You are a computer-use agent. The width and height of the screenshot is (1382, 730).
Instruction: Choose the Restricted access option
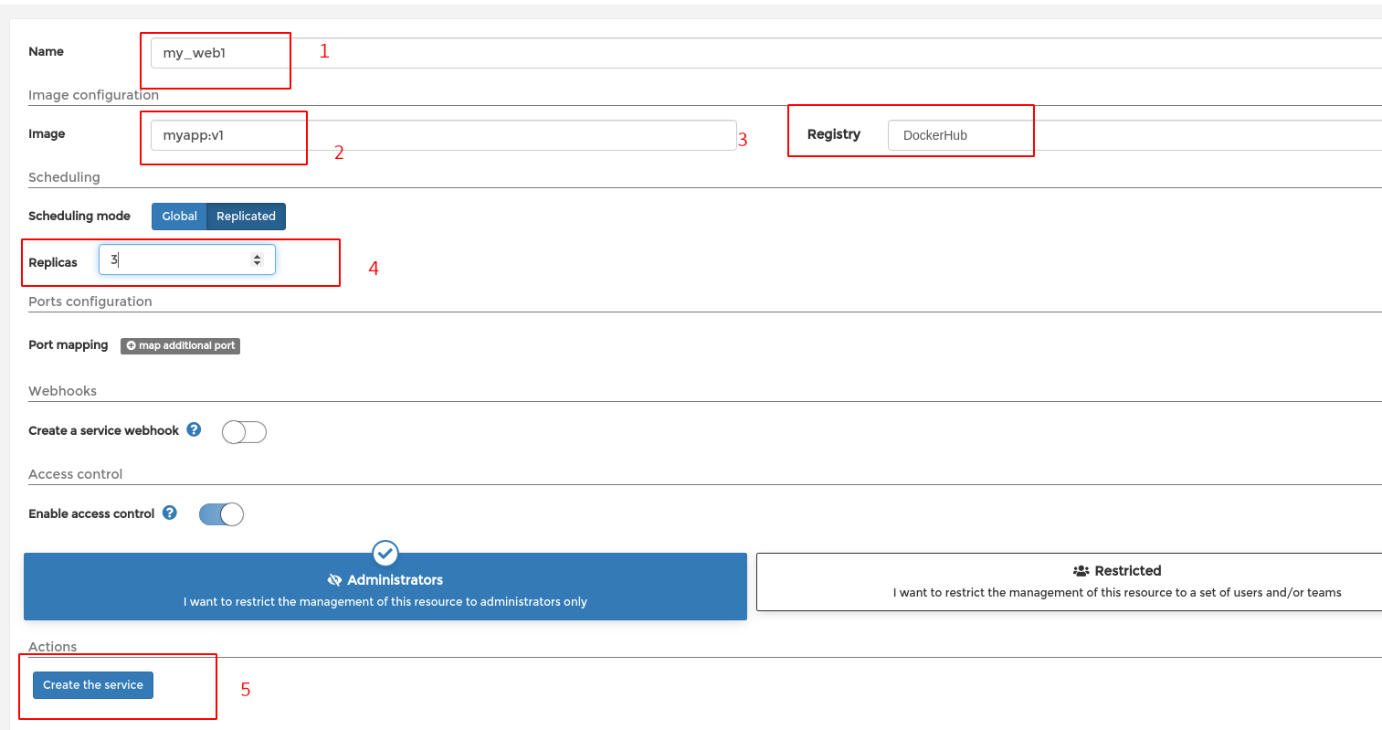tap(1069, 582)
